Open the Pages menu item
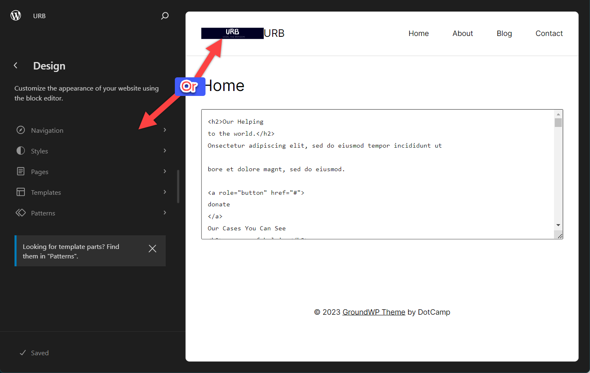This screenshot has height=373, width=590. coord(40,172)
